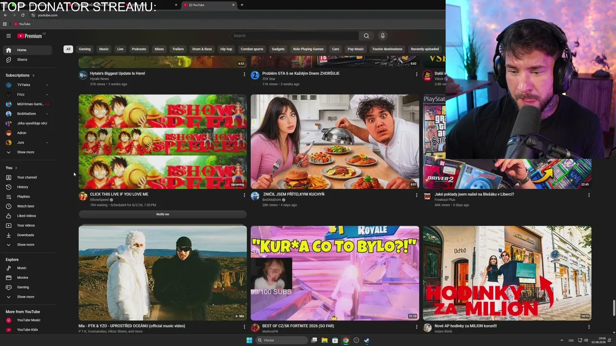This screenshot has width=616, height=346.
Task: Open the HODINKY ZA MILION video thumbnail
Action: tap(507, 273)
